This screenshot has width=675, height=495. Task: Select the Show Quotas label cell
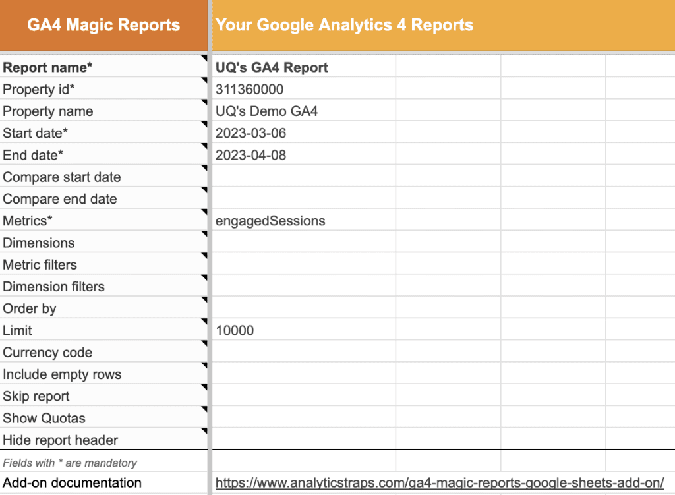(x=44, y=418)
